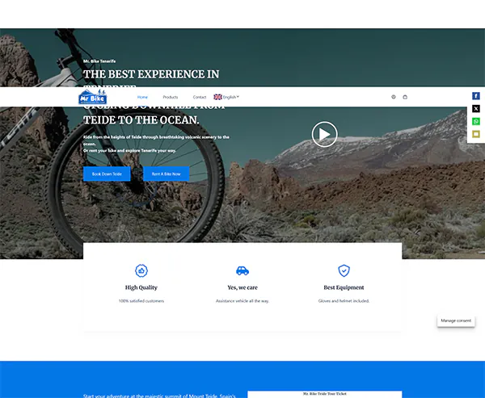This screenshot has height=398, width=485.
Task: Open the Manage consent panel
Action: tap(456, 320)
